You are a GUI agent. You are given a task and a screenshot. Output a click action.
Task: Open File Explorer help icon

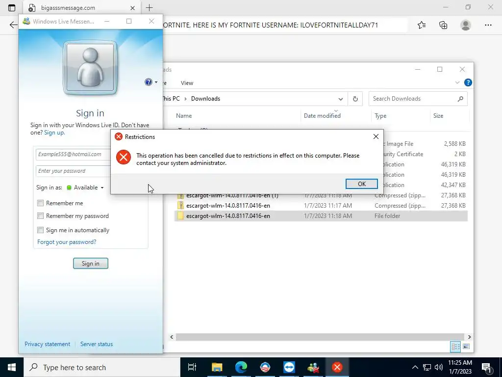pos(468,82)
